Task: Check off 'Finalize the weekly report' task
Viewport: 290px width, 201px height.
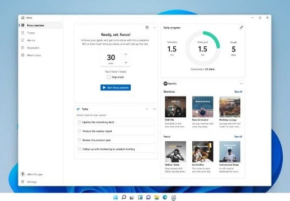Action: pyautogui.click(x=79, y=131)
